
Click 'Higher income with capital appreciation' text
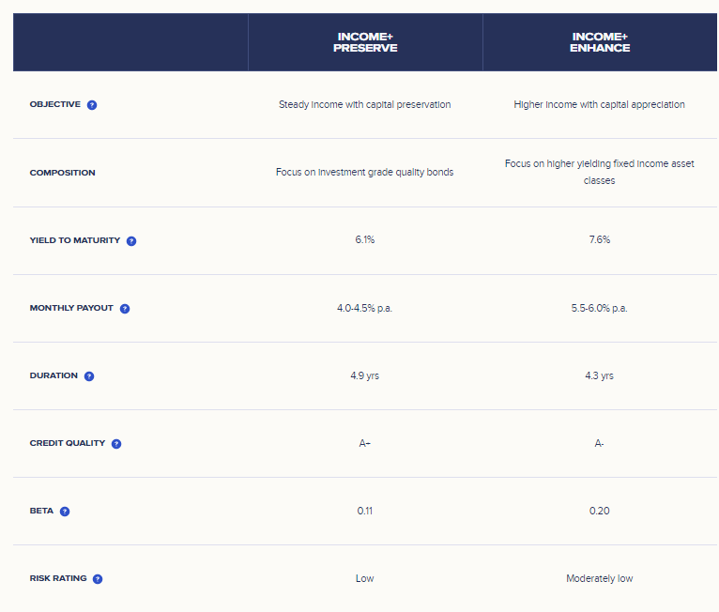(x=599, y=104)
